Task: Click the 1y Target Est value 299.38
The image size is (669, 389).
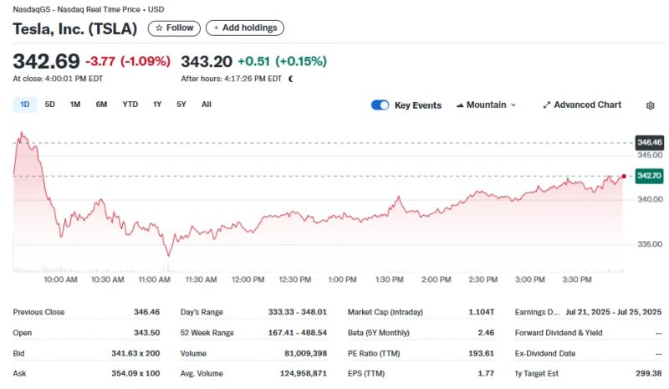Action: [x=649, y=374]
